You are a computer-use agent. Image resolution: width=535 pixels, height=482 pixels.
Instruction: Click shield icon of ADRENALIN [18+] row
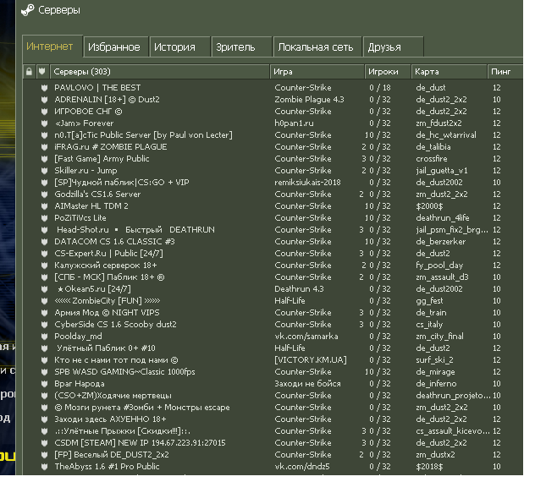(44, 100)
